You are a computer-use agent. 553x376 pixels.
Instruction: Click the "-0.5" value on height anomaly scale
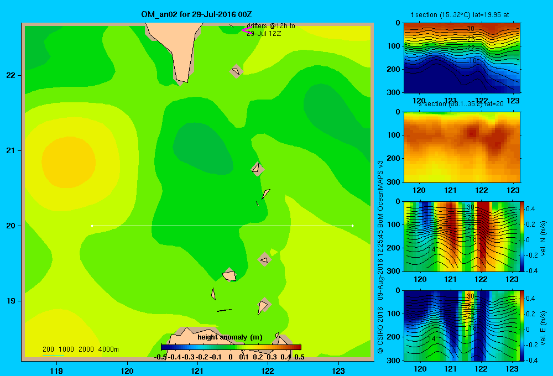(160, 357)
